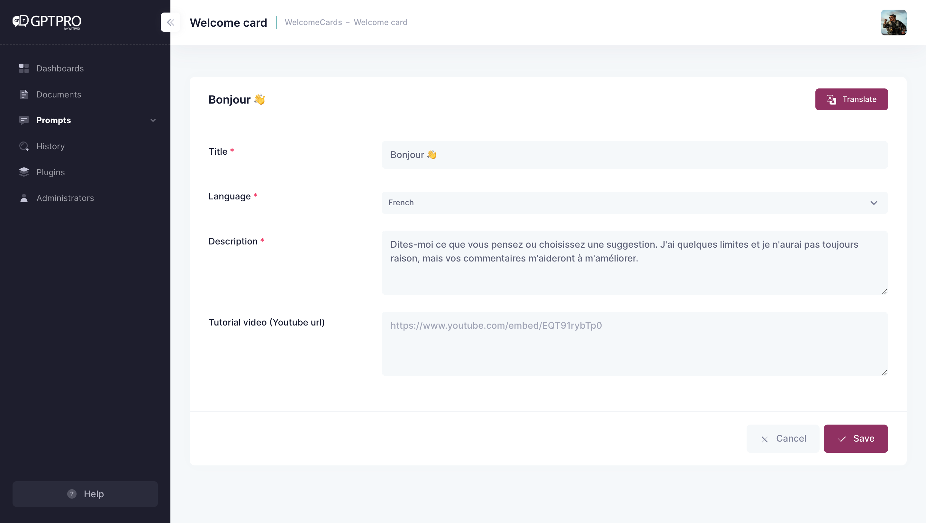Click the History magnifier icon
Image resolution: width=926 pixels, height=523 pixels.
coord(24,146)
